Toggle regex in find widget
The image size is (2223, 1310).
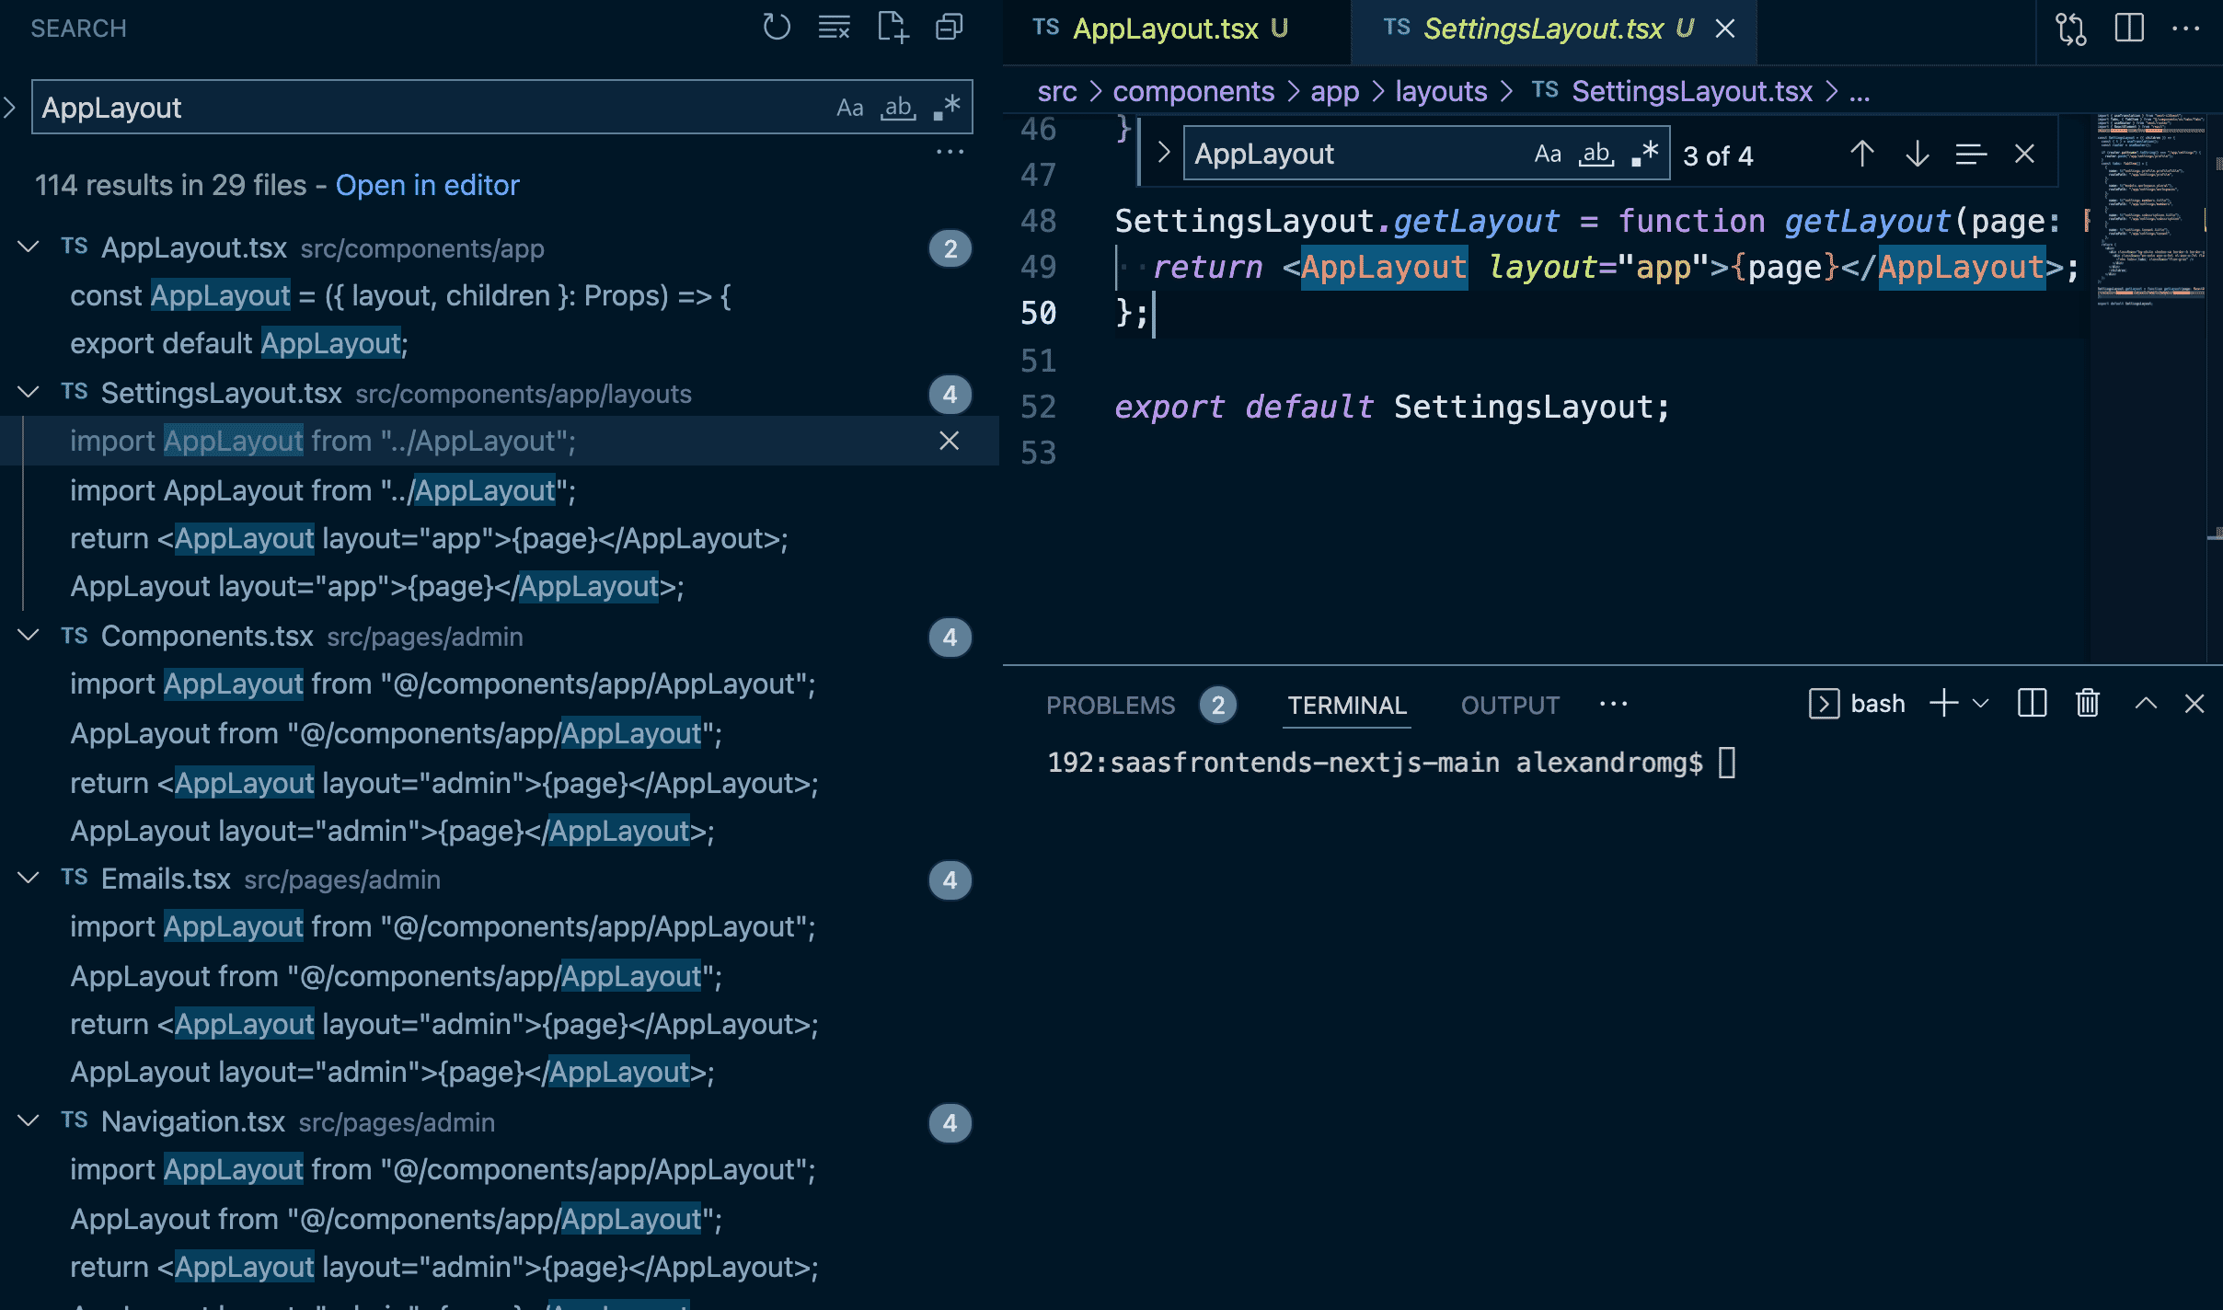(x=1644, y=154)
